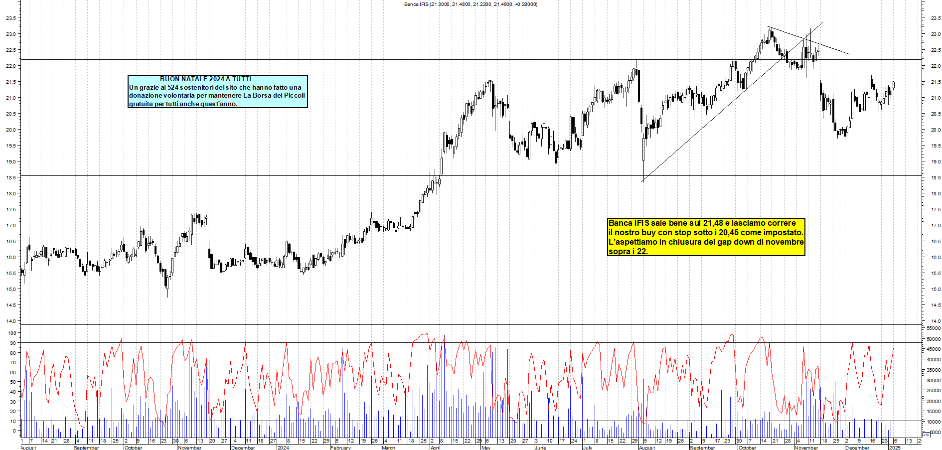Click the Banca IFIS chart title text
Viewport: 942px width, 450px height.
click(x=471, y=4)
